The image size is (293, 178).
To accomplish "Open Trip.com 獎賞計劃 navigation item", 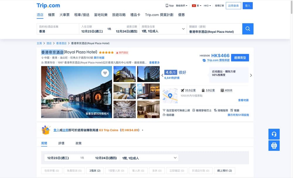I will [159, 15].
